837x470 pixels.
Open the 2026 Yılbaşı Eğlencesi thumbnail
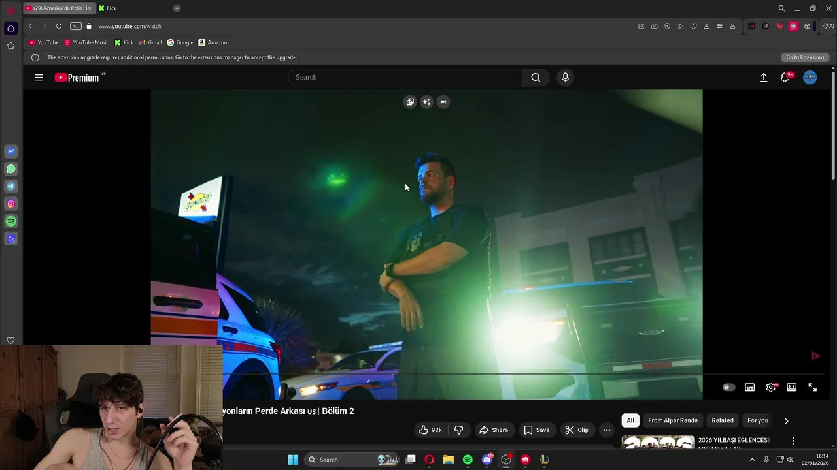pyautogui.click(x=658, y=443)
